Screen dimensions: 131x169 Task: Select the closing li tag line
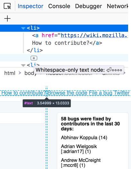coord(35,50)
